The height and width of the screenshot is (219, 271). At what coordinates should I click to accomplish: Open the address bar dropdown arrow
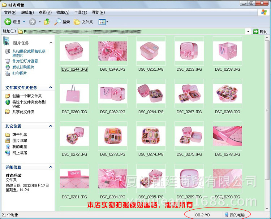coord(248,31)
